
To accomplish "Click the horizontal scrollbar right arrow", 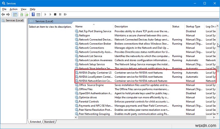I will pyautogui.click(x=214, y=117).
